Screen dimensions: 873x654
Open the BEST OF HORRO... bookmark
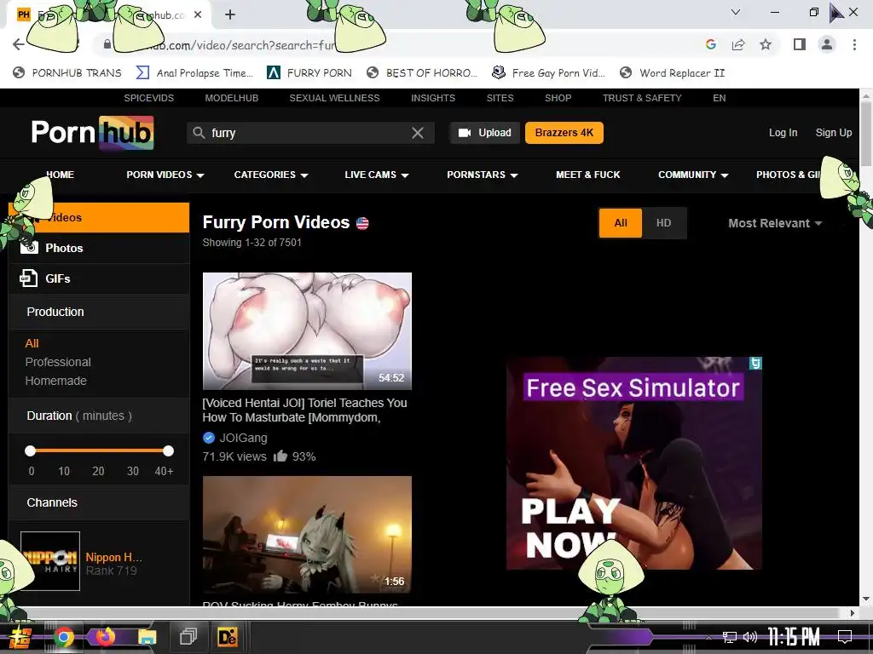pos(422,73)
